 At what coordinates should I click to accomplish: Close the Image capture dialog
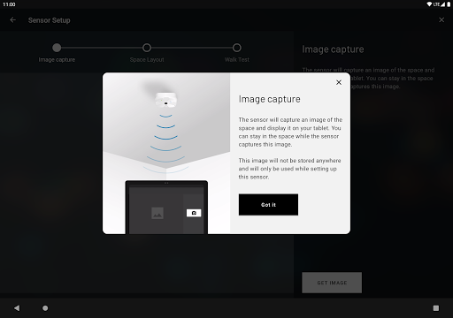[339, 82]
